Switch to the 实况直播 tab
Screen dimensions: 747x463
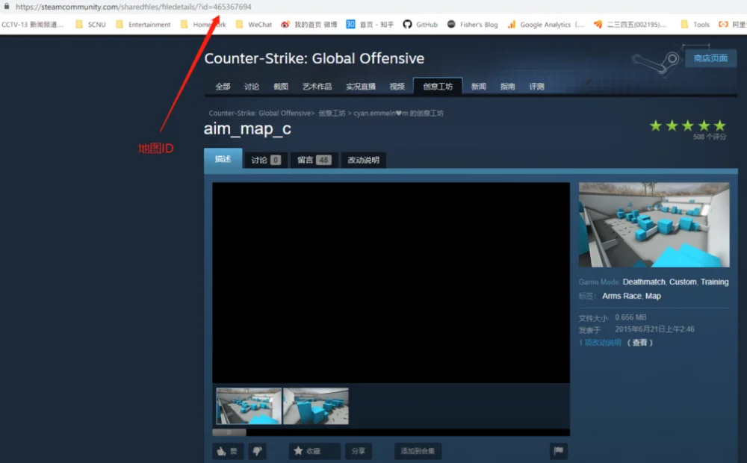click(361, 86)
